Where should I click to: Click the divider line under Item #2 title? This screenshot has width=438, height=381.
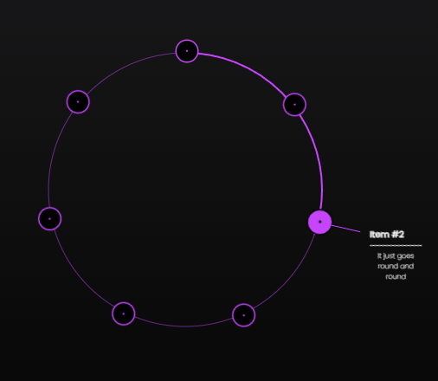click(x=396, y=246)
